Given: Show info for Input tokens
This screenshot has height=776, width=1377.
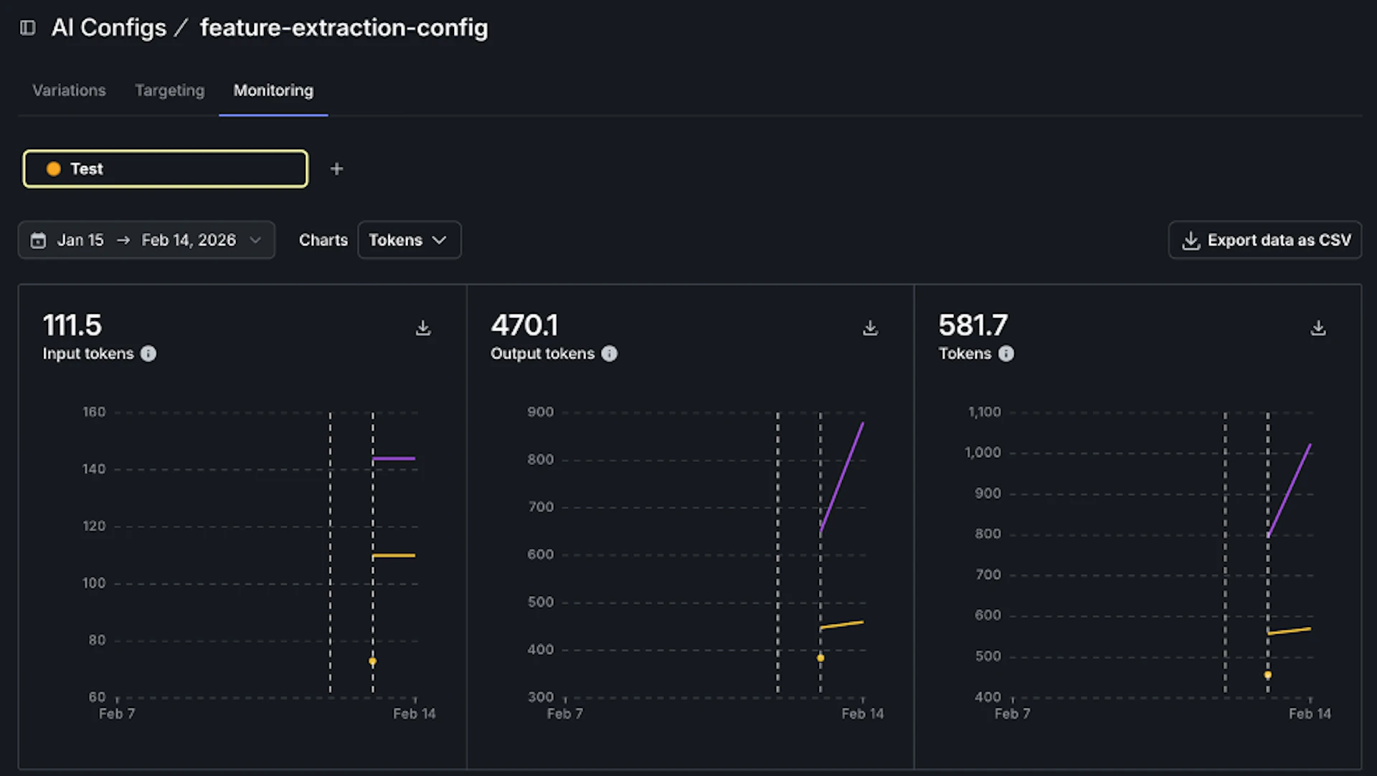Looking at the screenshot, I should [148, 354].
